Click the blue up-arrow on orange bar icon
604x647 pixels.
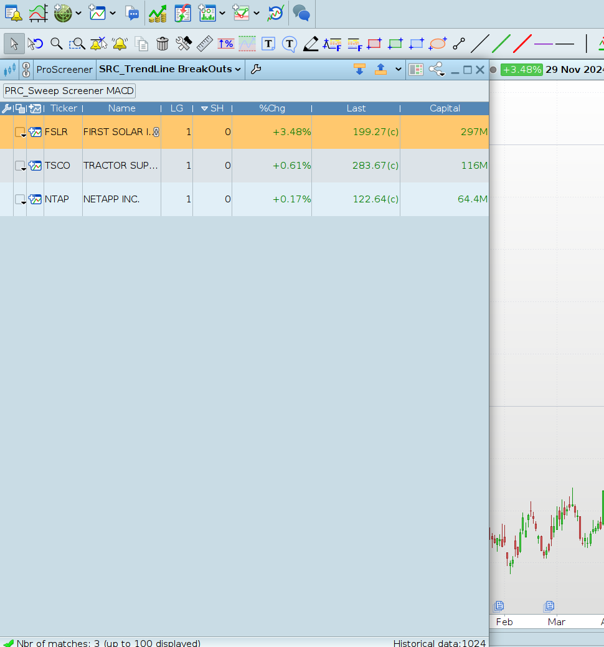pyautogui.click(x=380, y=69)
